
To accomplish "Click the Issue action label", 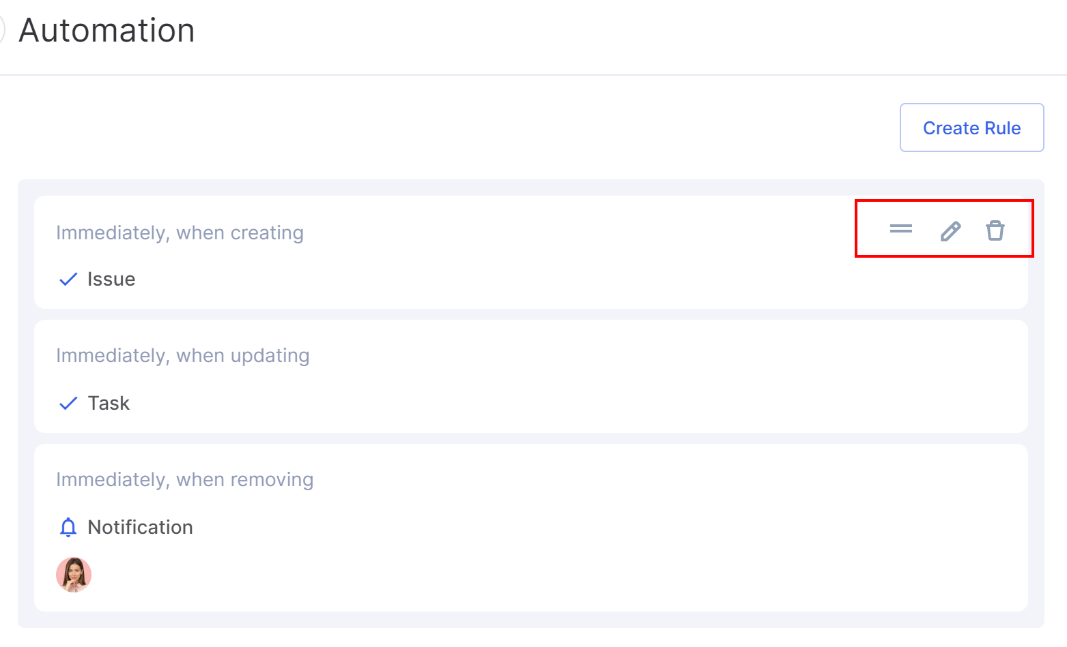I will point(111,280).
